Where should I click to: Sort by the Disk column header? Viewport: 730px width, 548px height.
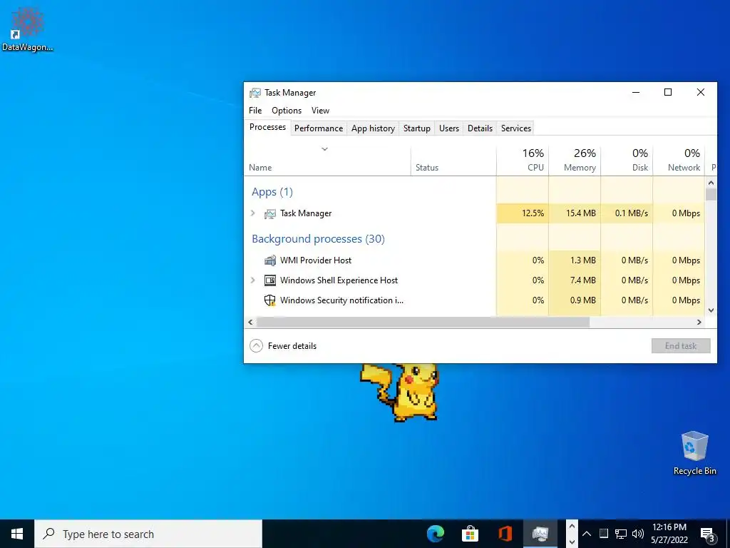[x=627, y=161]
